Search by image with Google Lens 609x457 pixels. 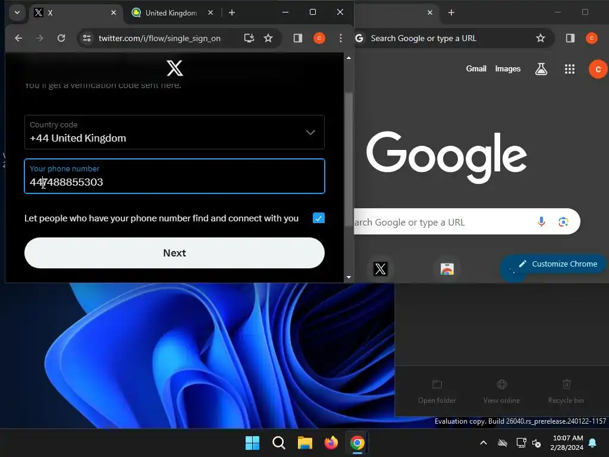pos(563,222)
